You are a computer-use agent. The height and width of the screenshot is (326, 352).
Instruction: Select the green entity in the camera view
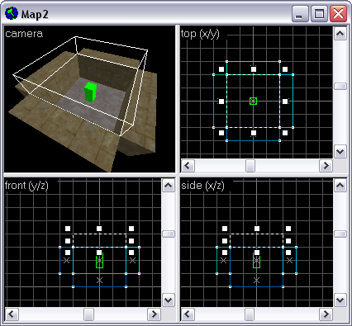point(90,92)
